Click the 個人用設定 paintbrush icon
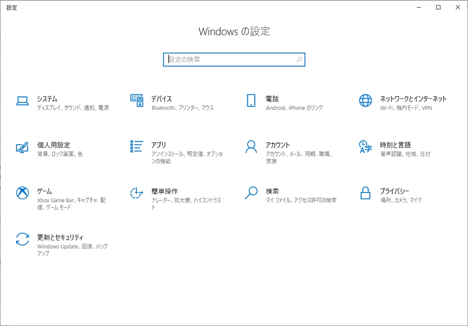 point(22,147)
